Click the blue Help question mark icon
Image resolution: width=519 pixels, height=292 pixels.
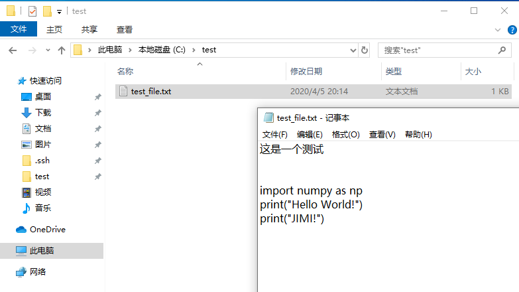pyautogui.click(x=512, y=30)
